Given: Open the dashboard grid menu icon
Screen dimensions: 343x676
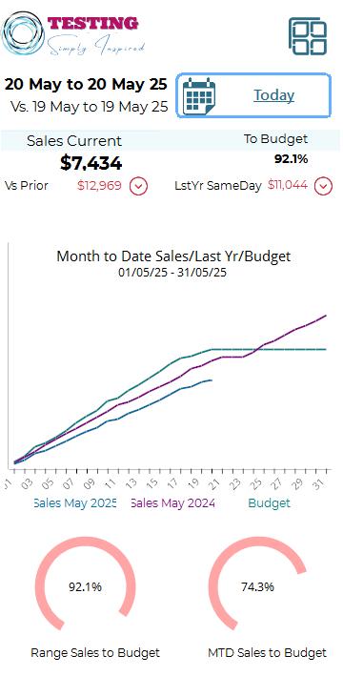Looking at the screenshot, I should (307, 36).
